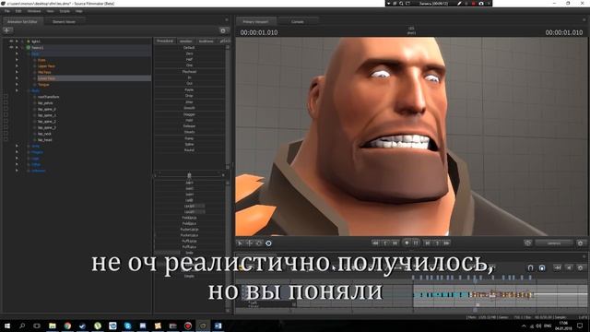This screenshot has width=590, height=332.
Task: Adjust the LipUpV flex slider
Action: point(189,207)
